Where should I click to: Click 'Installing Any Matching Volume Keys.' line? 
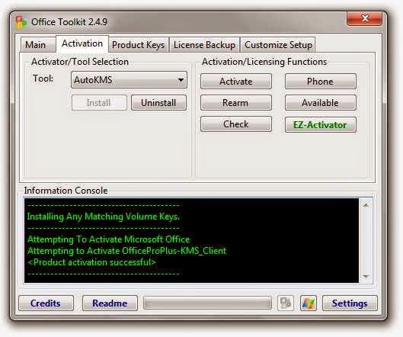tap(104, 217)
